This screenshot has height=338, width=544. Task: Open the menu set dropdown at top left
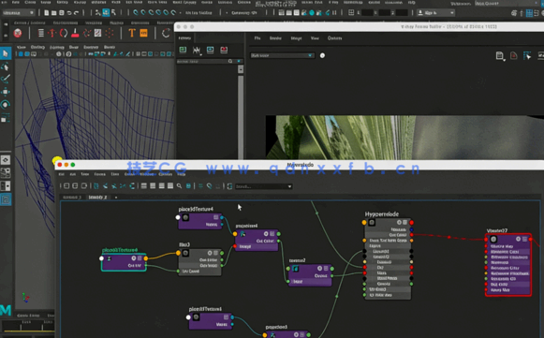(19, 13)
